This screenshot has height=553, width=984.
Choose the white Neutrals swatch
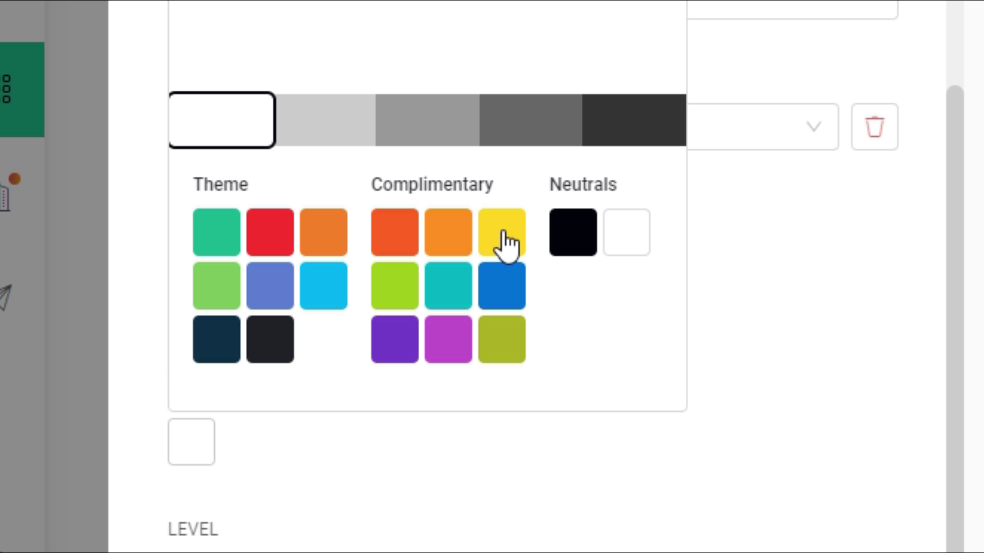pyautogui.click(x=626, y=232)
